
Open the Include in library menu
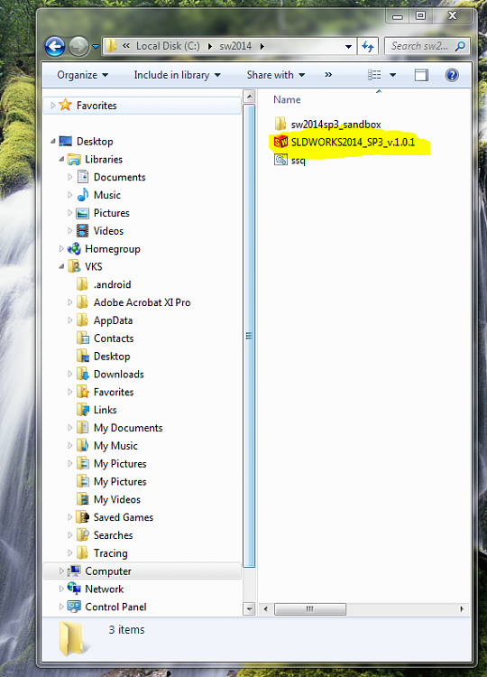(x=178, y=75)
